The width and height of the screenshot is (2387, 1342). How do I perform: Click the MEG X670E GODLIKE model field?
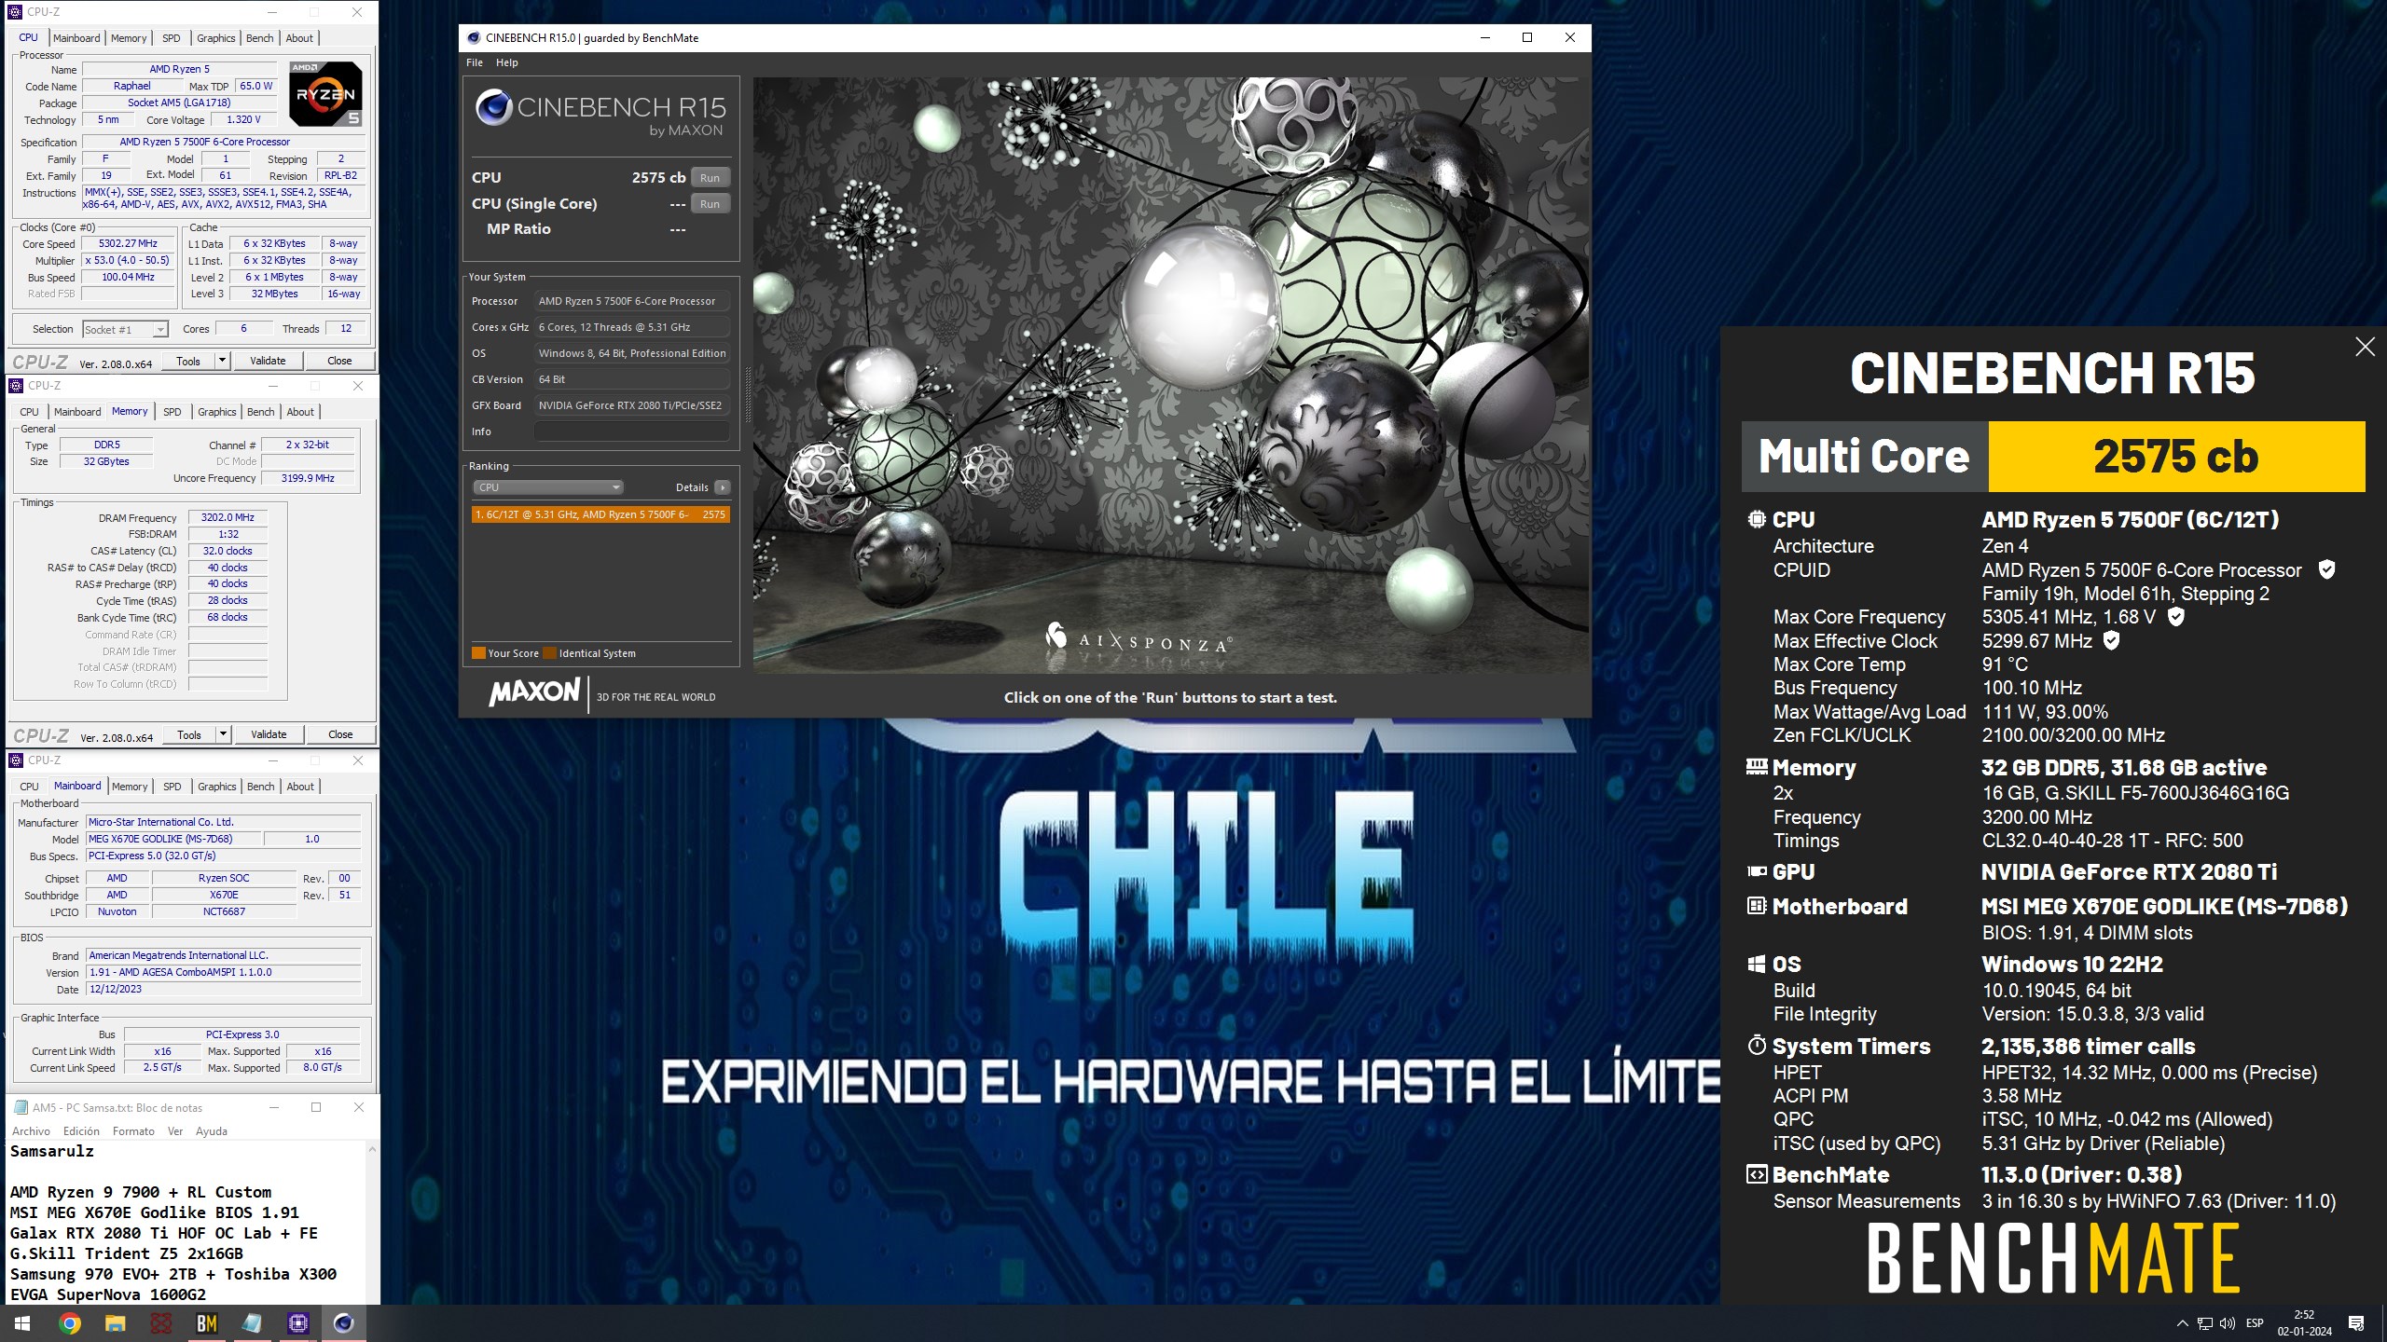tap(173, 839)
